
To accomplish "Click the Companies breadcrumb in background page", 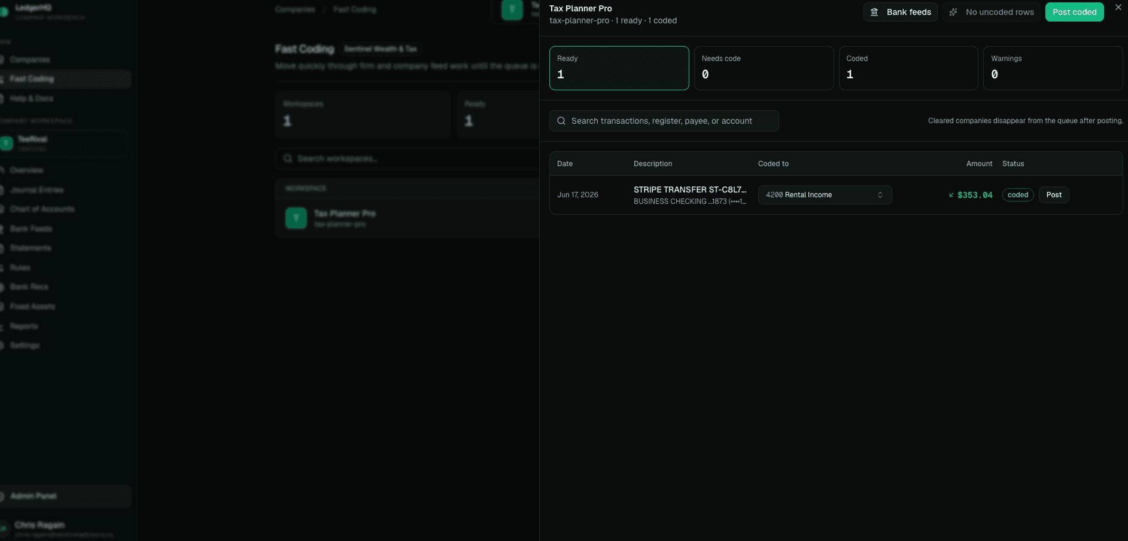I will (x=295, y=10).
